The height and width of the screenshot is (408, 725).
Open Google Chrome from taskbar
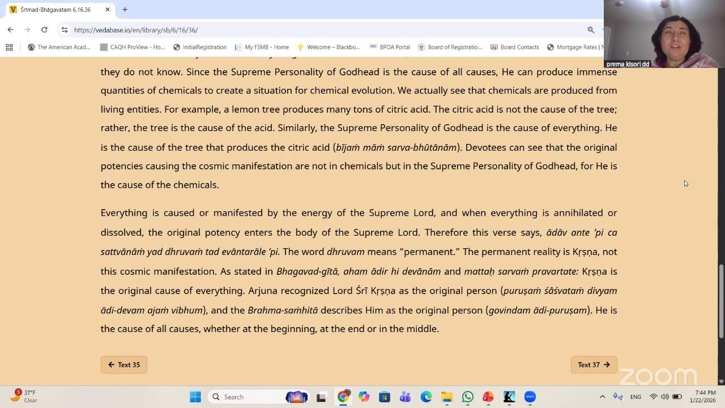tap(343, 397)
